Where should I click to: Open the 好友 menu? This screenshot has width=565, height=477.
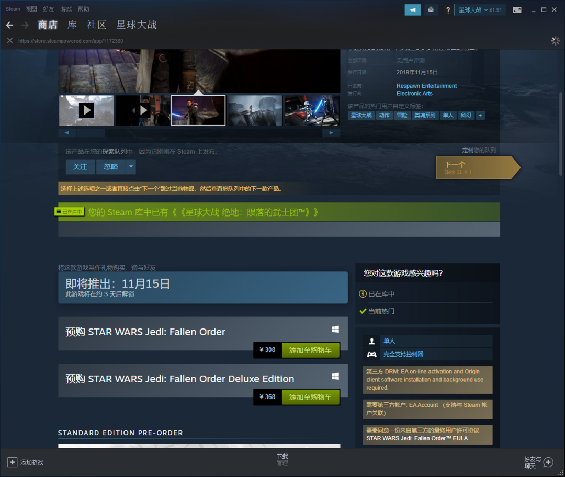click(x=48, y=9)
